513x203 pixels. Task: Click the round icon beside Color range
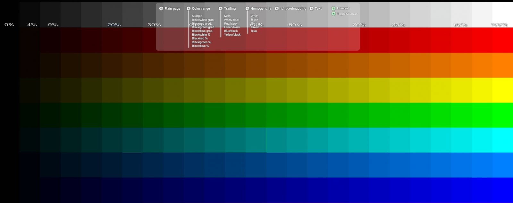click(x=189, y=9)
